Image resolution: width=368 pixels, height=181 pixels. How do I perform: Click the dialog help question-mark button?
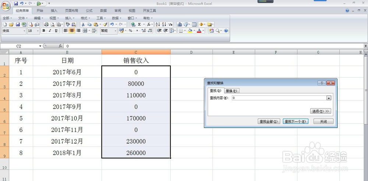(x=322, y=83)
